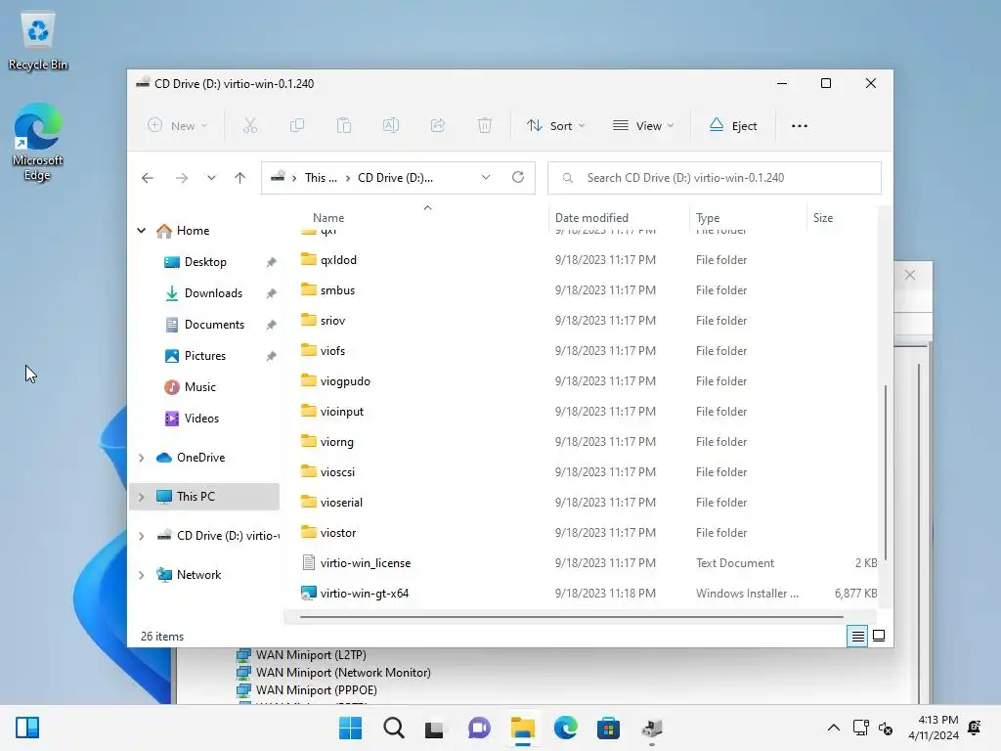Select Videos in navigation pane
Viewport: 1001px width, 751px height.
[x=201, y=419]
